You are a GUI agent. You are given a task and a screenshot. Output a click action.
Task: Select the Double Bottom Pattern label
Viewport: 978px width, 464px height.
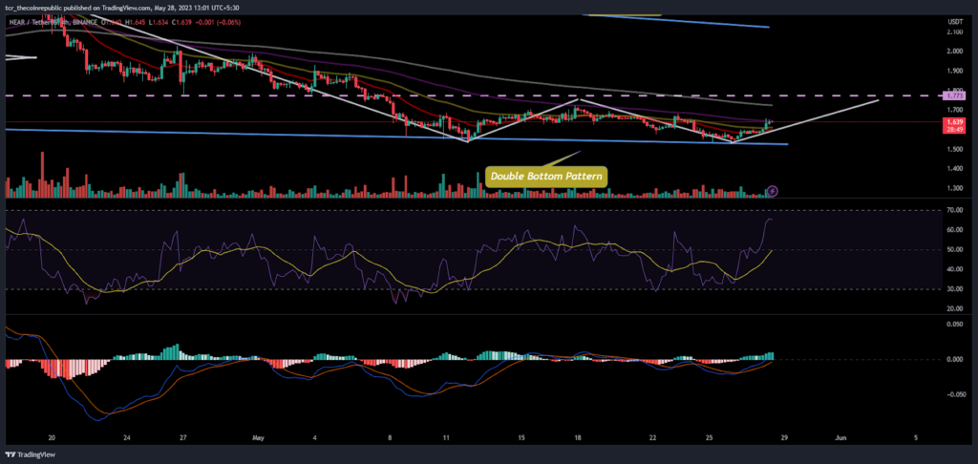pyautogui.click(x=546, y=177)
